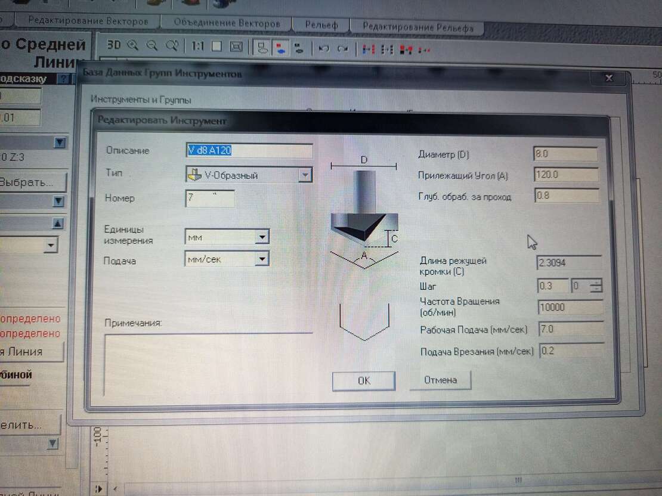Select the Объединение Векторов tab

[227, 23]
